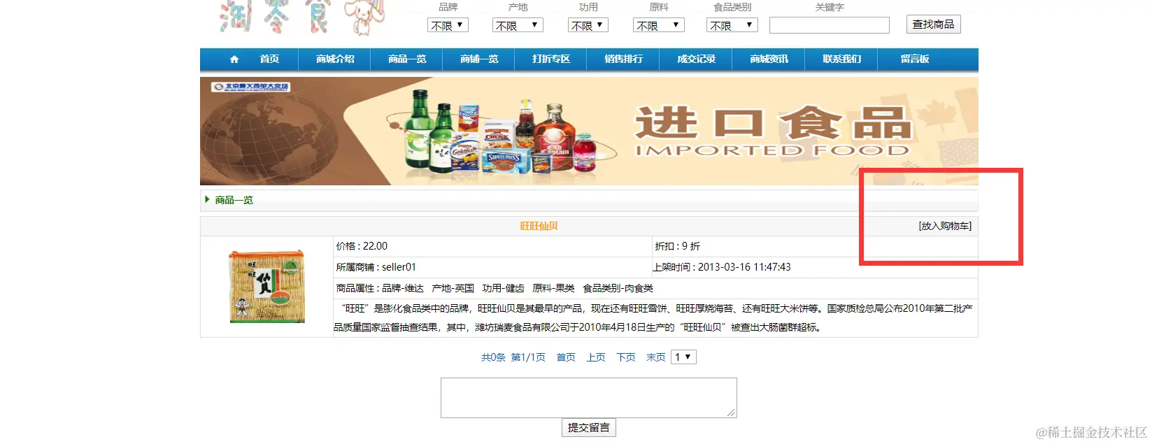Submit the message with 提交留言

588,427
